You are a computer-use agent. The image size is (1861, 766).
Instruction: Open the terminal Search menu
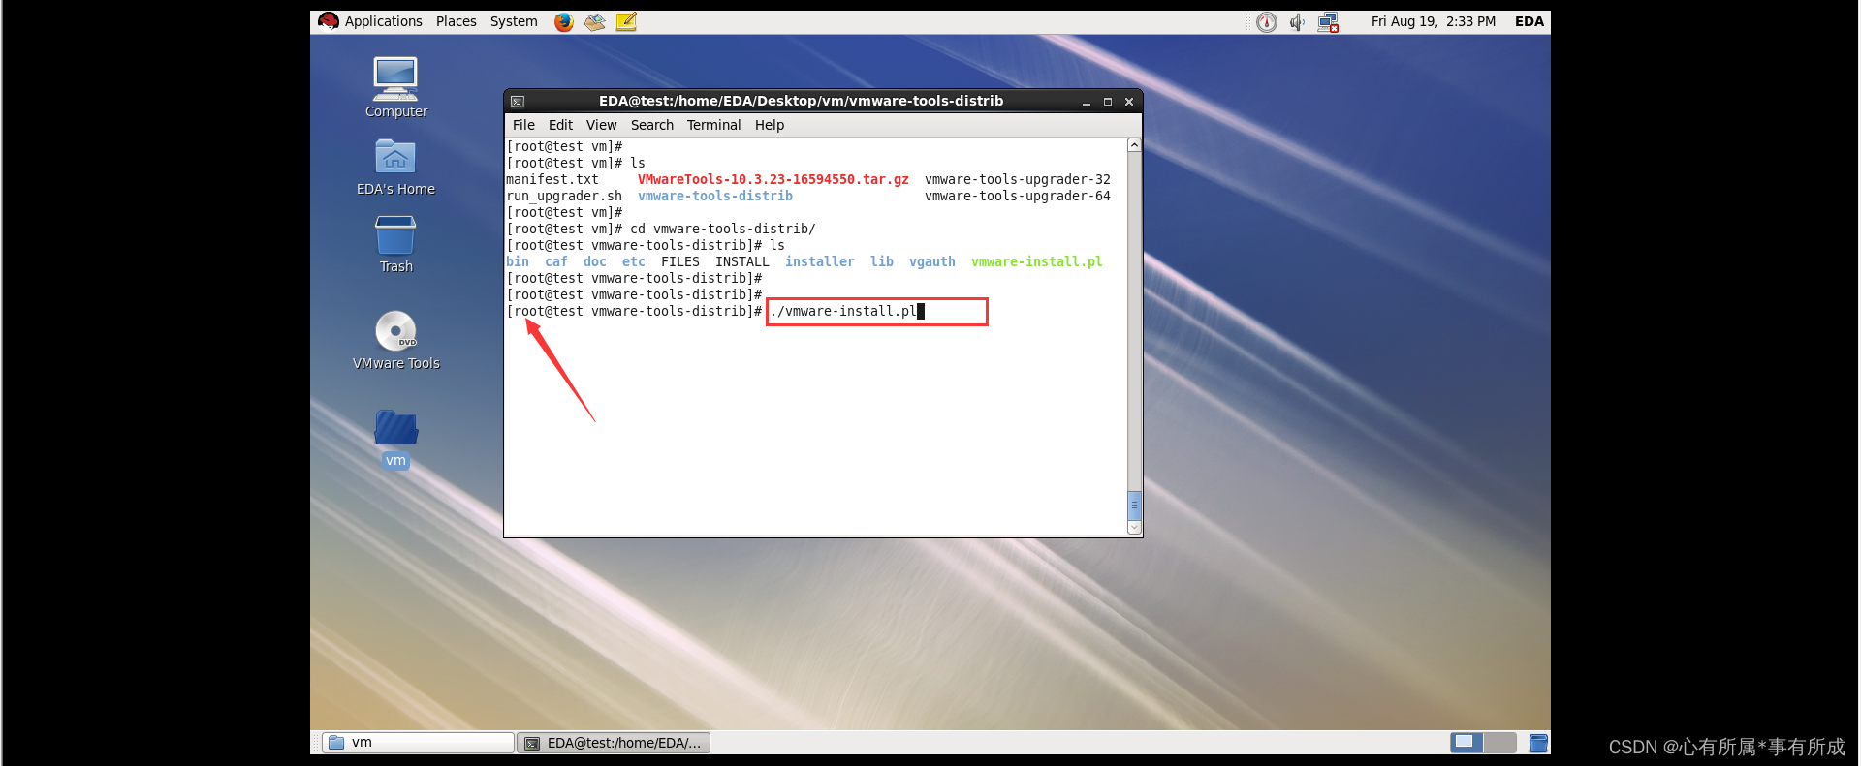(x=651, y=125)
